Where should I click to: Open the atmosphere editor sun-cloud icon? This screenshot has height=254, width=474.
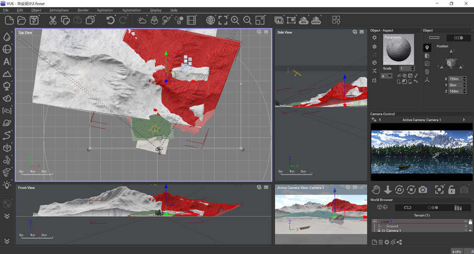[x=142, y=20]
